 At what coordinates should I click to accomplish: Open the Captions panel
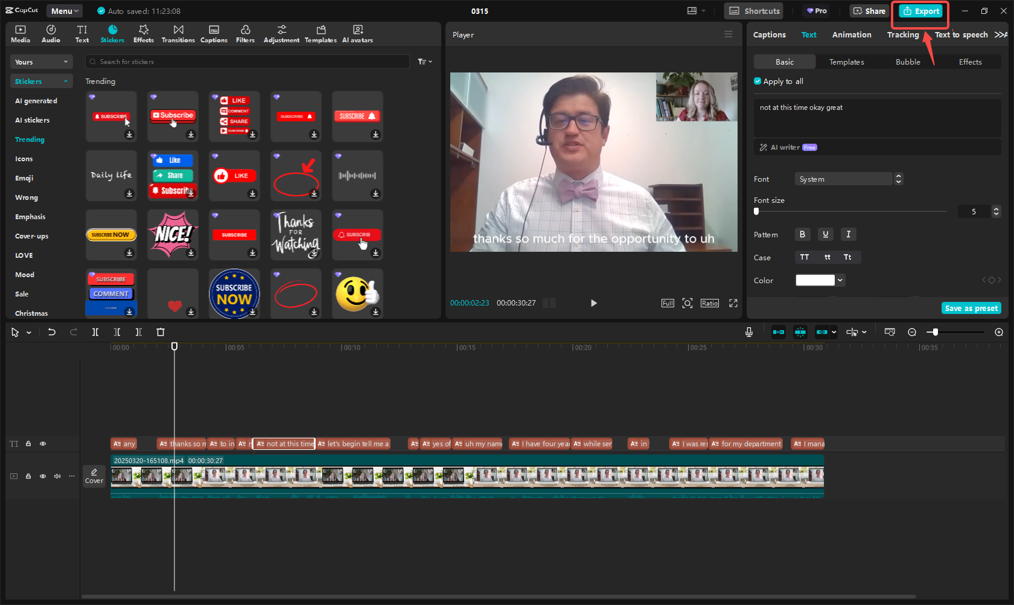tap(214, 33)
